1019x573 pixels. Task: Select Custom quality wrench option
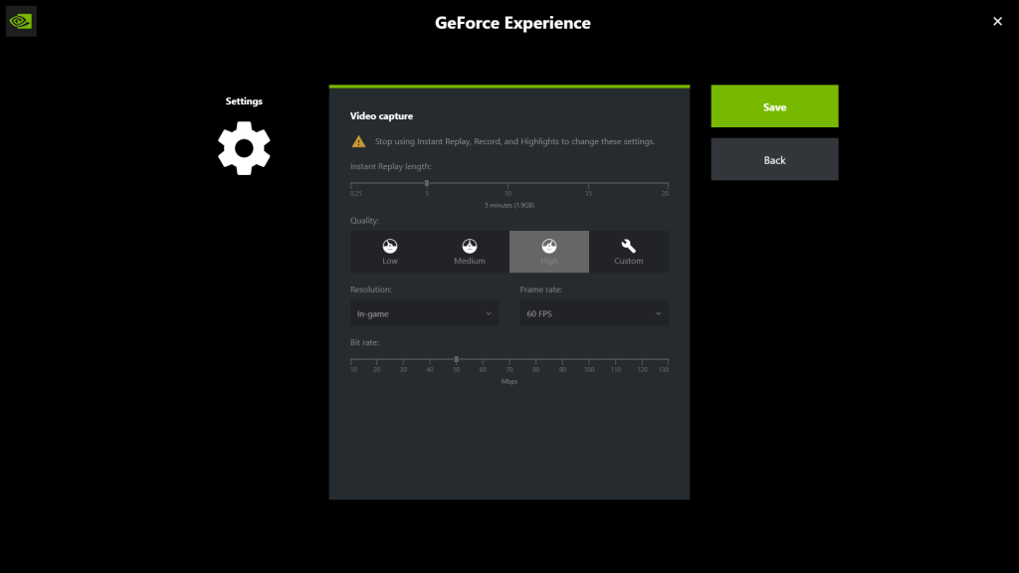point(629,252)
